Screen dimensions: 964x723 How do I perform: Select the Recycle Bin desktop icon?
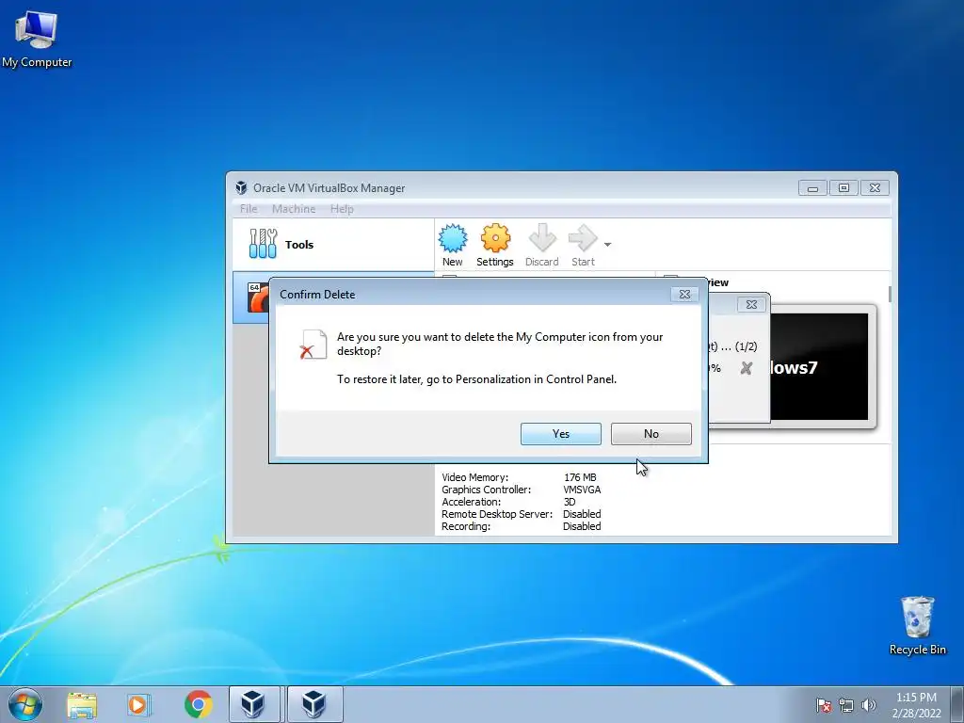pos(917,625)
